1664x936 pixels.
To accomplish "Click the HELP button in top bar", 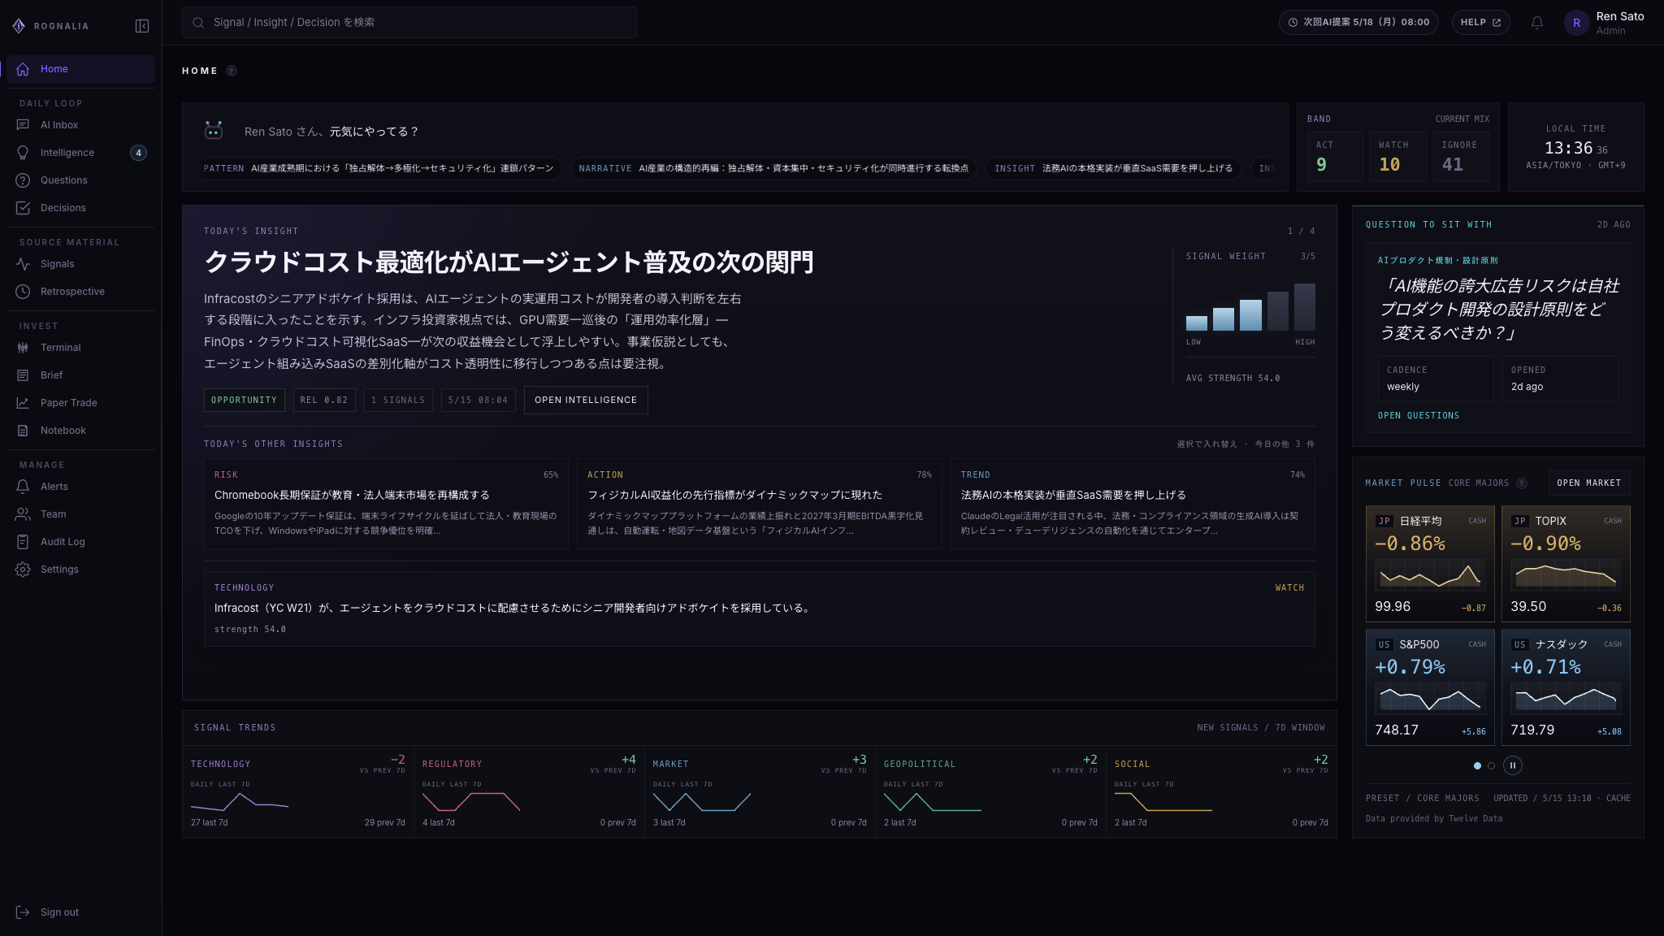I will pos(1480,23).
